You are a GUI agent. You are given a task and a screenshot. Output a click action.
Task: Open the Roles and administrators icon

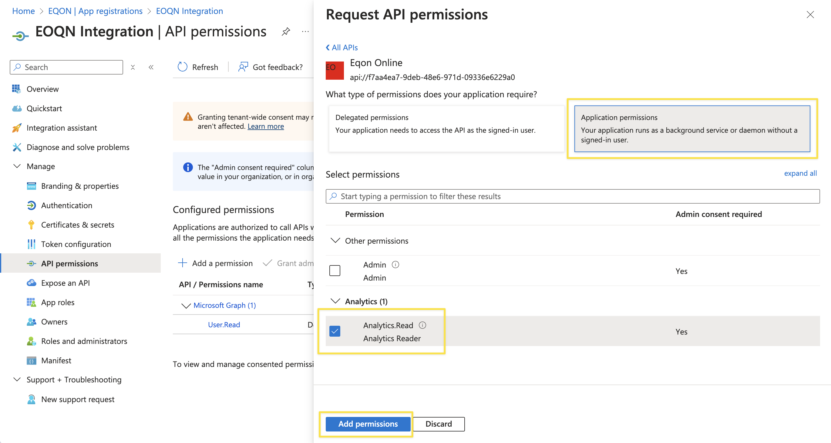pyautogui.click(x=31, y=341)
